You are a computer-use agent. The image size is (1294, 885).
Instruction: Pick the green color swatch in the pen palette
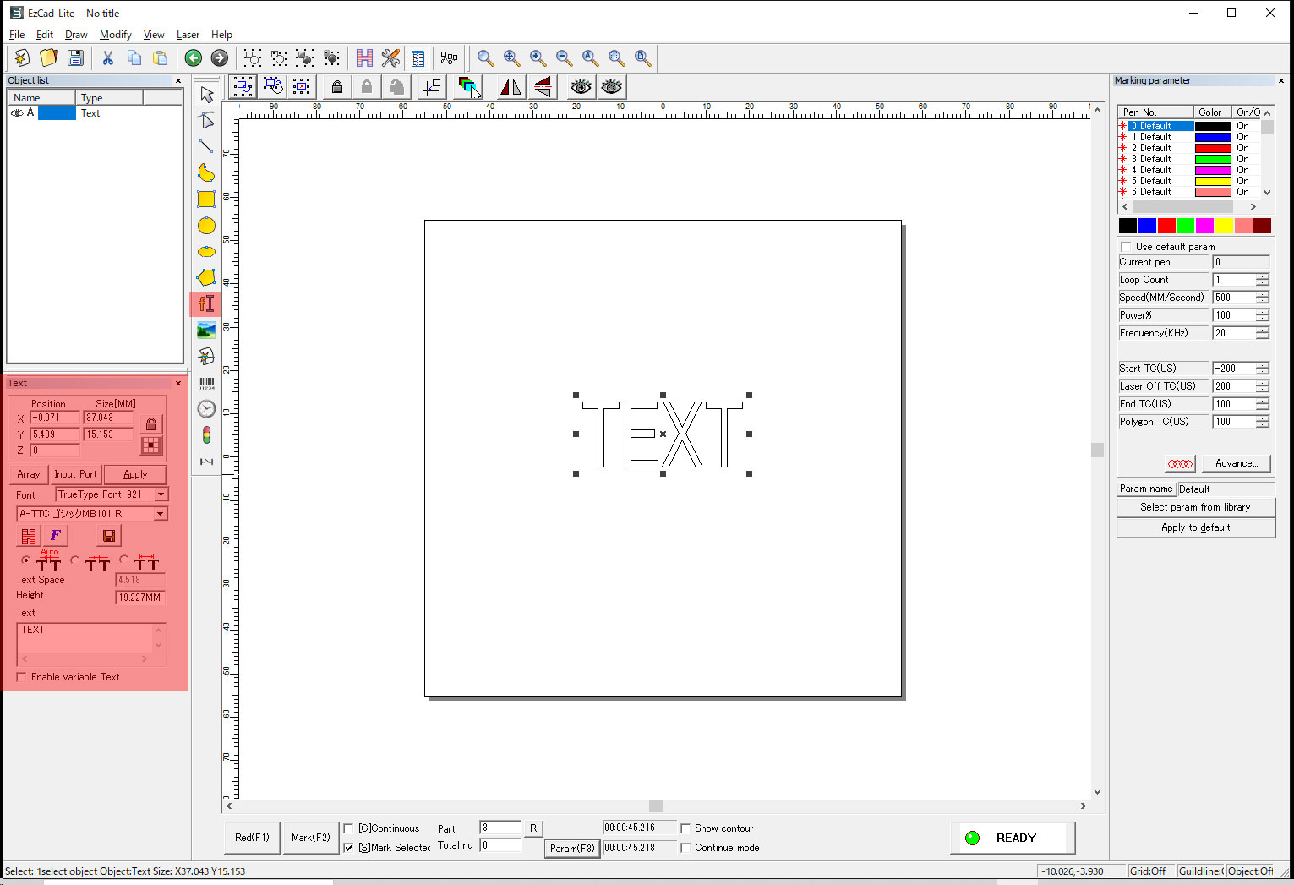pos(1185,226)
